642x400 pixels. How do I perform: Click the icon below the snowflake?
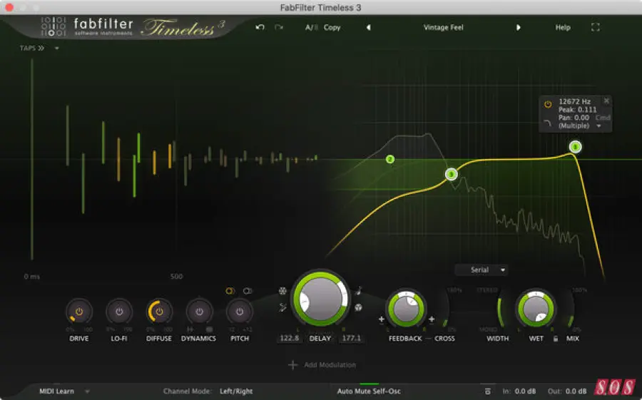tap(282, 307)
